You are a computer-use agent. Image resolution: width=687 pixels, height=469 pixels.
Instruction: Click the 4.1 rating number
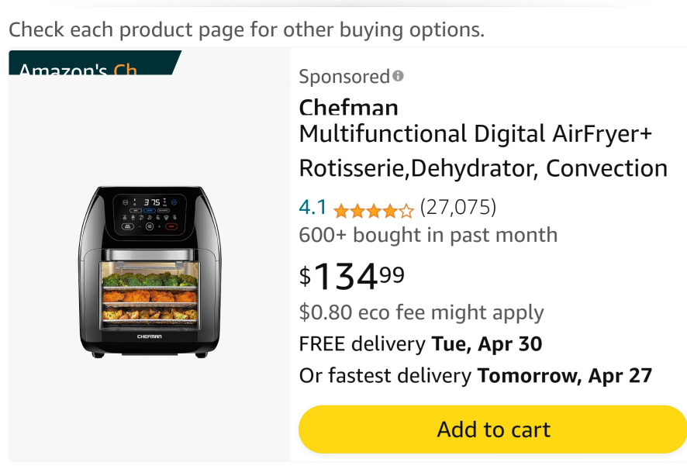(313, 208)
